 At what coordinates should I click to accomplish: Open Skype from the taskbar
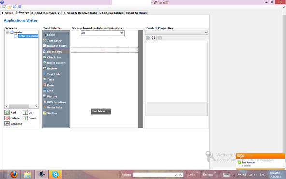(x=55, y=175)
